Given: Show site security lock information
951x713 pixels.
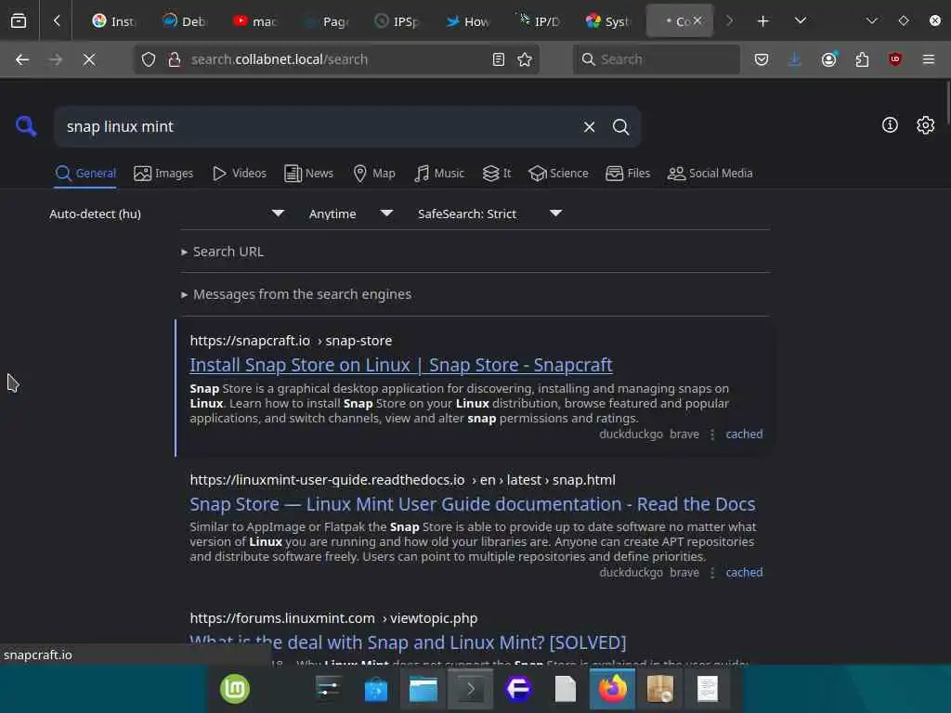Looking at the screenshot, I should click(x=174, y=59).
